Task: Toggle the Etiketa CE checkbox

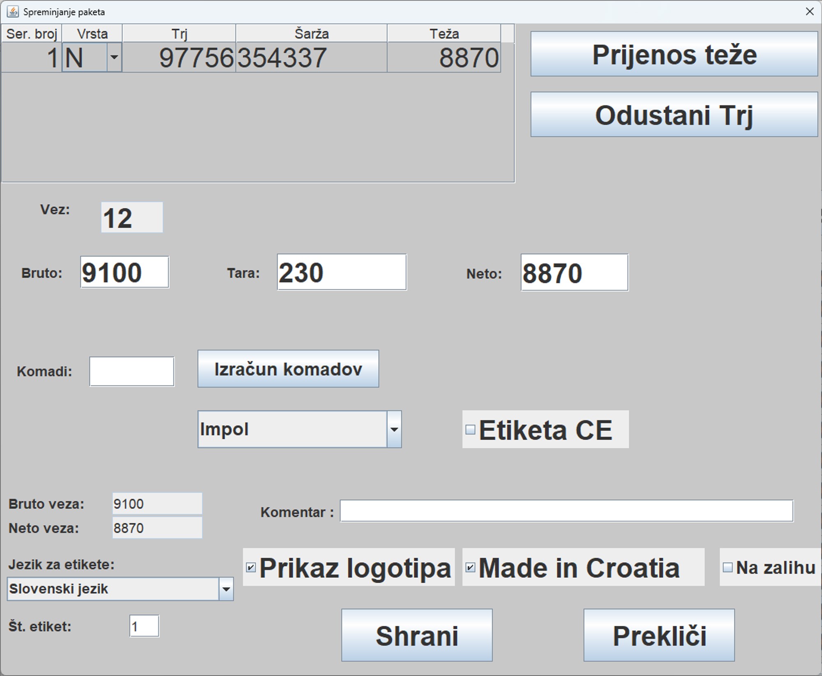Action: point(470,430)
